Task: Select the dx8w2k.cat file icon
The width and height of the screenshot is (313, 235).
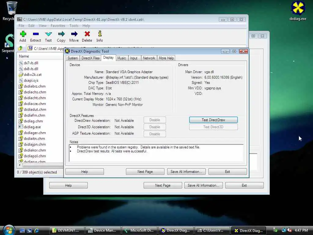Action: [21, 75]
